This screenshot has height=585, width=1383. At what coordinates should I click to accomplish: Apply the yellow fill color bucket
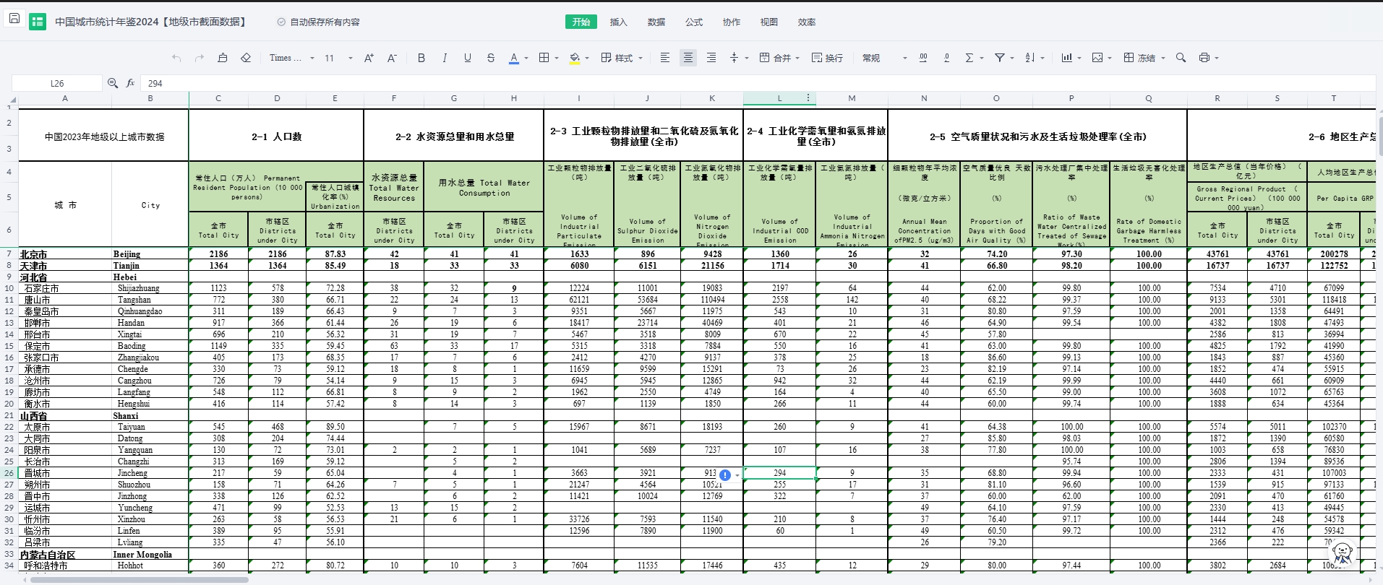(x=575, y=58)
